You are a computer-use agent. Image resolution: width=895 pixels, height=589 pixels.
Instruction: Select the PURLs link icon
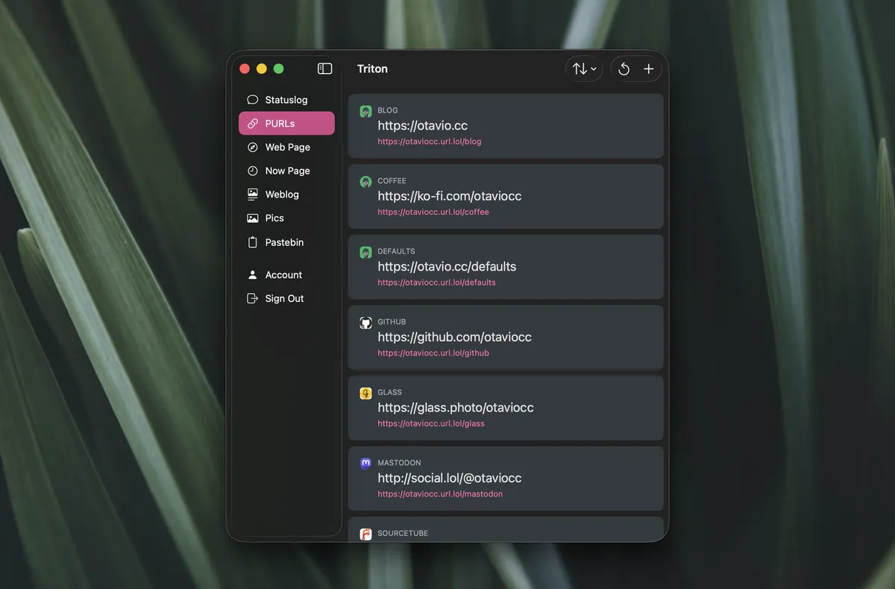pyautogui.click(x=253, y=124)
